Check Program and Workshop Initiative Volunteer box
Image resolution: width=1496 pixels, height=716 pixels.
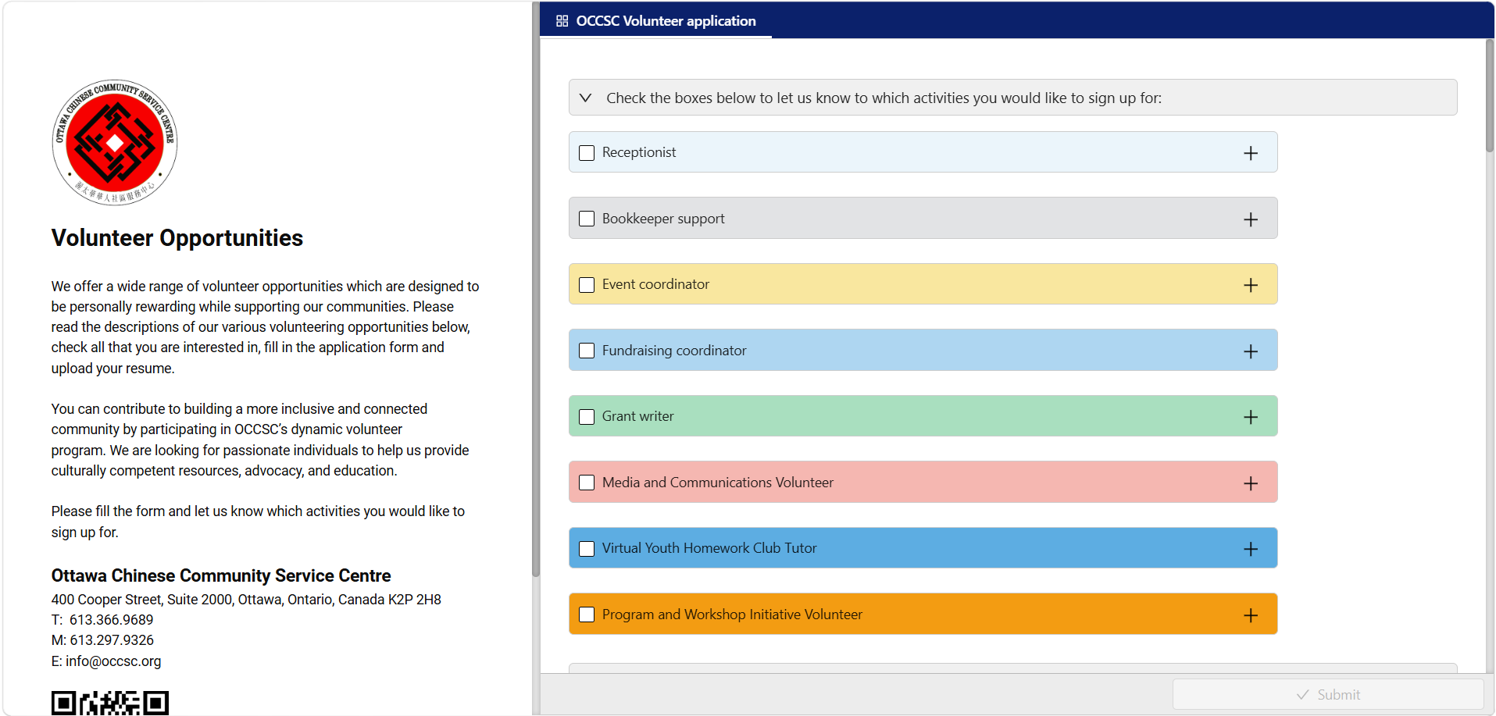pyautogui.click(x=587, y=614)
